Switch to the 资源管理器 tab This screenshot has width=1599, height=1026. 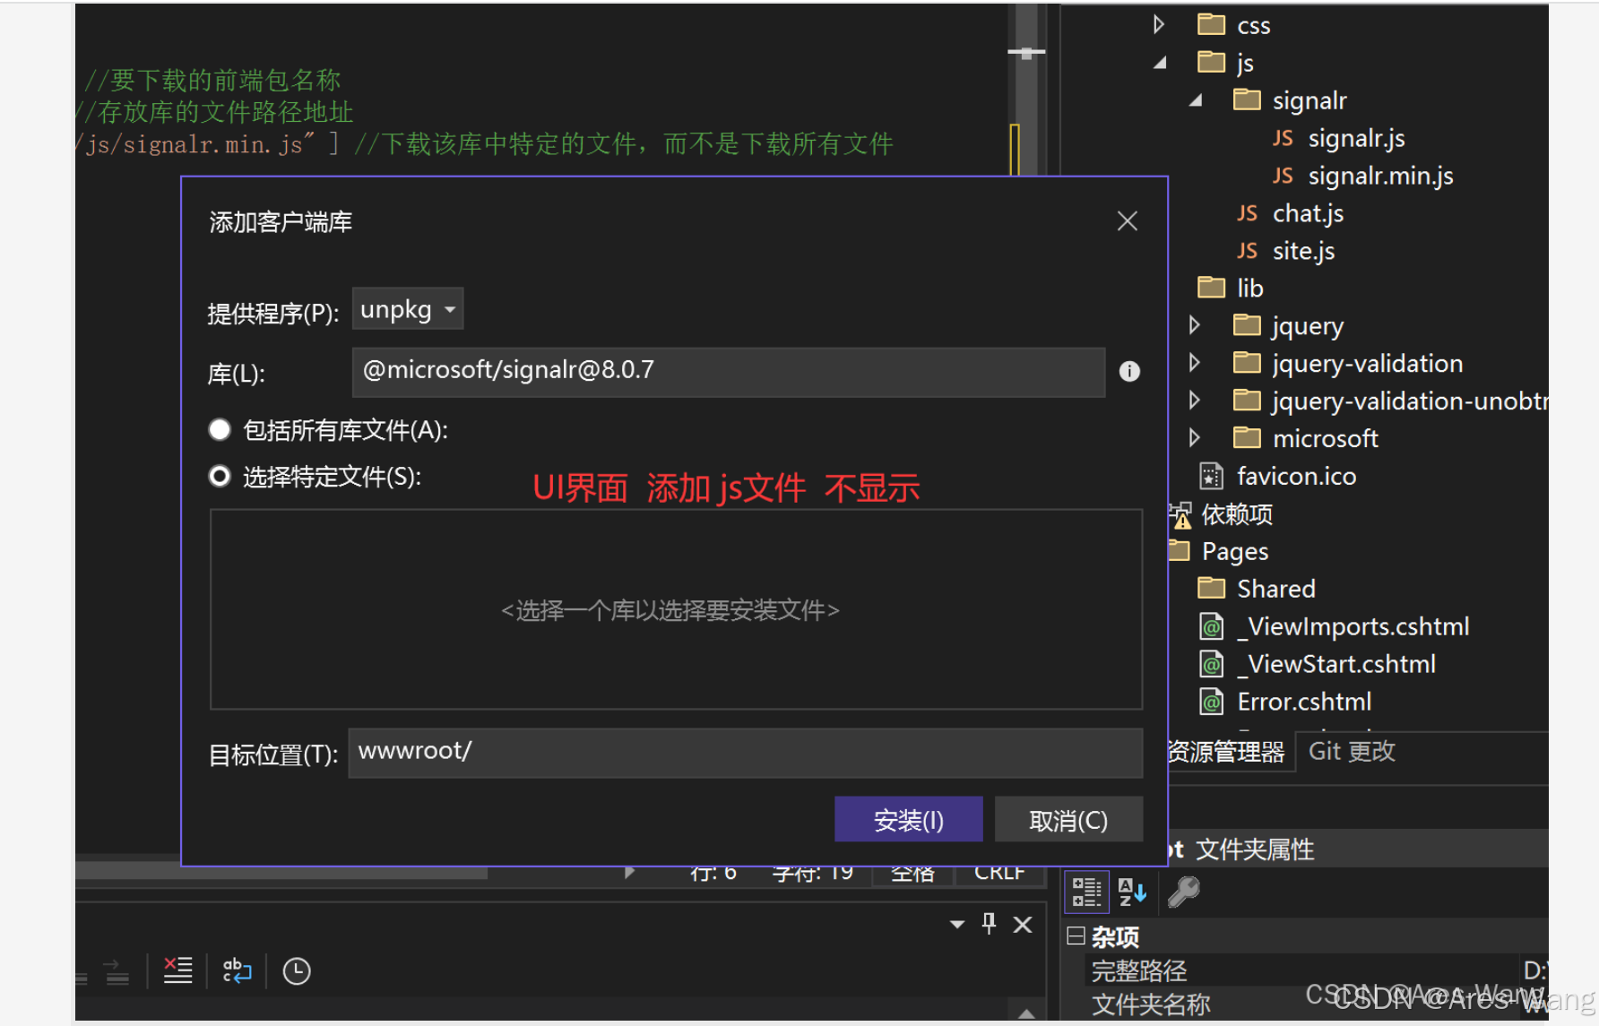click(x=1229, y=751)
